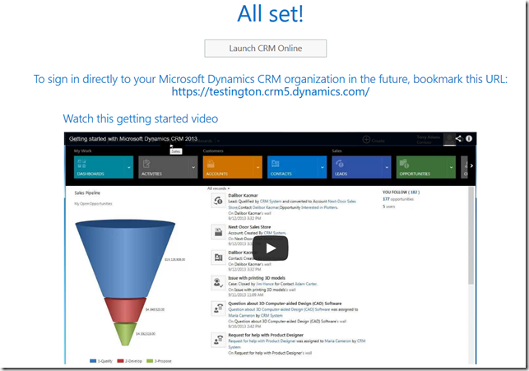The width and height of the screenshot is (529, 371).
Task: Open the testington.crm5.dynamics.com URL link
Action: pyautogui.click(x=270, y=91)
